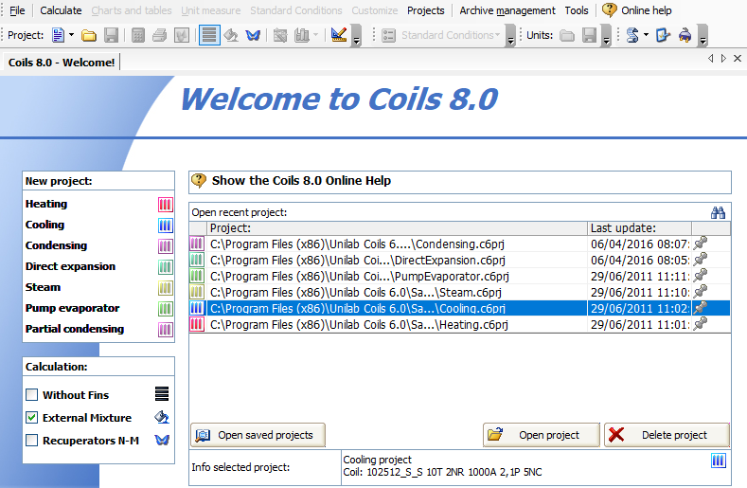Image resolution: width=747 pixels, height=488 pixels.
Task: Click the Recuperators butterfly icon in toolbar
Action: (253, 35)
